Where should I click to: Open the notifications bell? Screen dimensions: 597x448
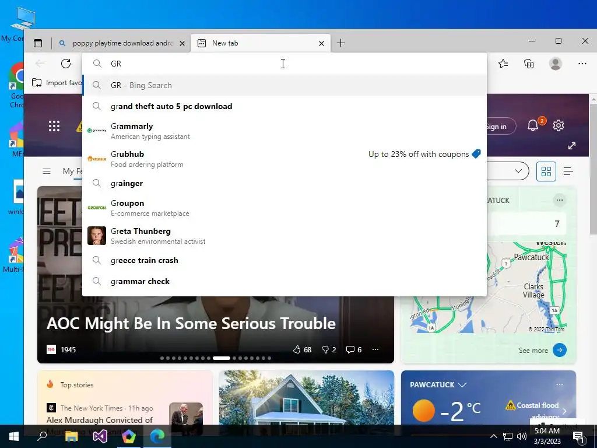click(533, 125)
